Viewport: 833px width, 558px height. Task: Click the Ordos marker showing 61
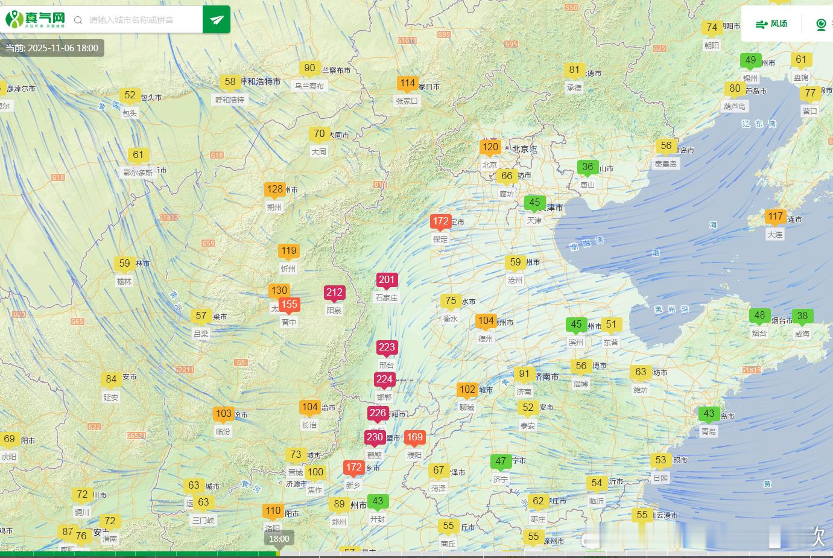138,155
